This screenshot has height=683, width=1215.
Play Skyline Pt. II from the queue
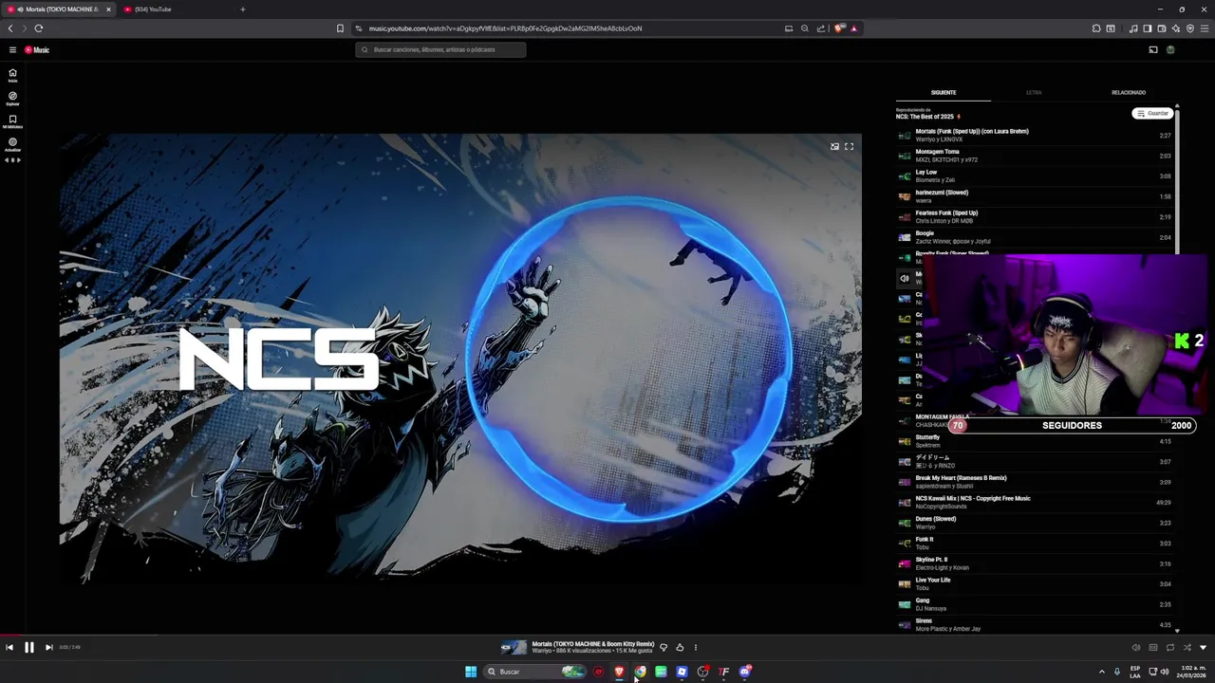click(x=1035, y=563)
